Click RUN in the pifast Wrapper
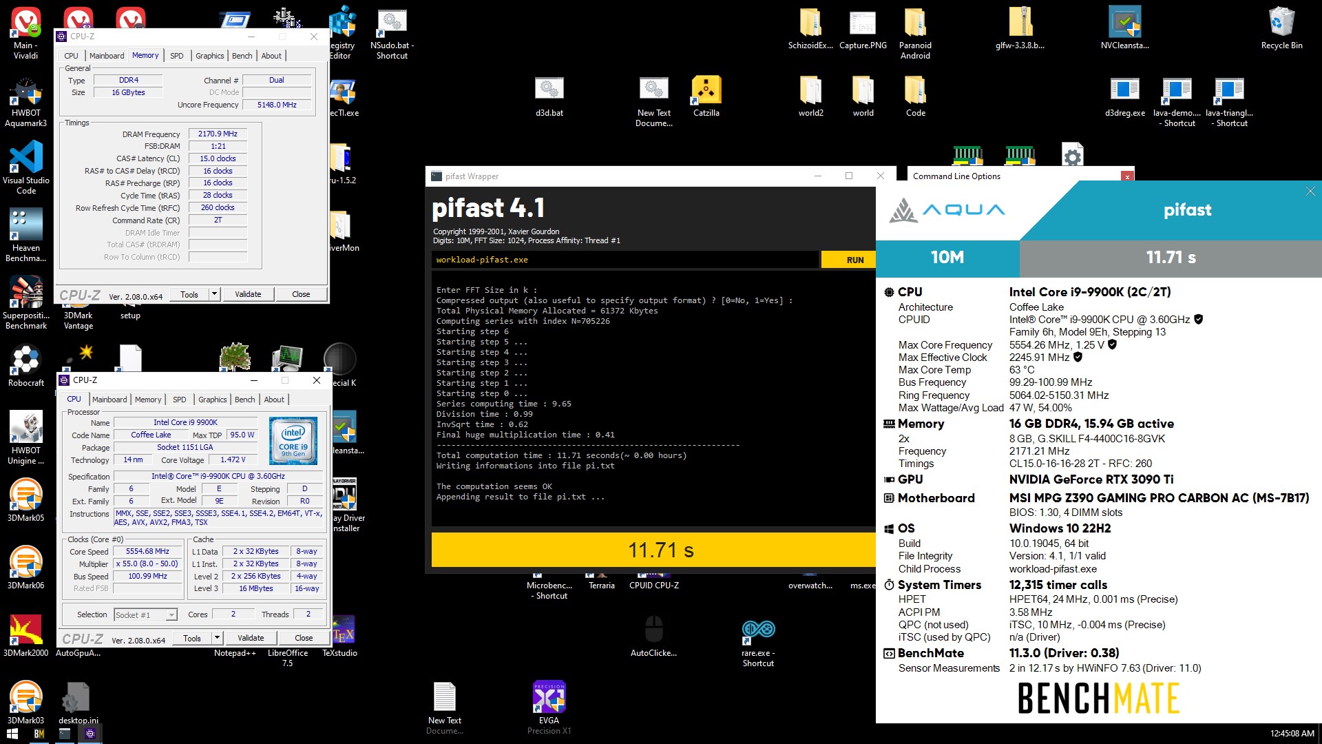1322x744 pixels. [x=848, y=260]
